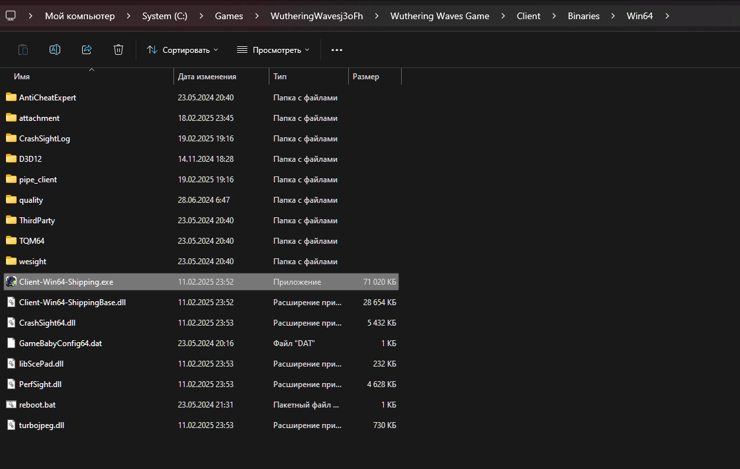The width and height of the screenshot is (740, 469).
Task: Select Client-Win64-ShippingBase.dll file name
Action: tap(72, 303)
